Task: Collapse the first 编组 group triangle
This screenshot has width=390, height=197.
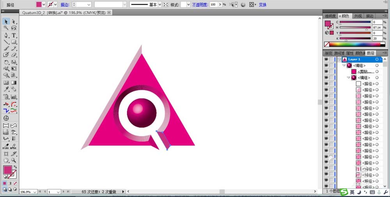Action: click(344, 65)
